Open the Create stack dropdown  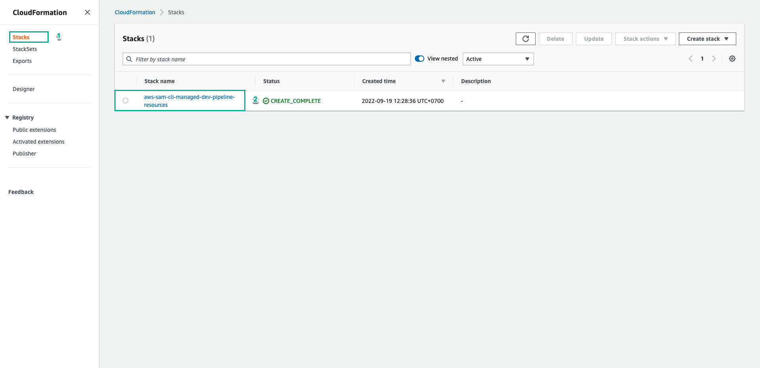[707, 39]
